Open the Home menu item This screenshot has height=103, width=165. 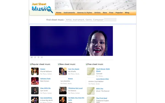pyautogui.click(x=59, y=13)
